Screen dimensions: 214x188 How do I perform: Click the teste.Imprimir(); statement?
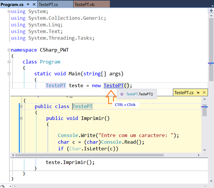tap(70, 162)
